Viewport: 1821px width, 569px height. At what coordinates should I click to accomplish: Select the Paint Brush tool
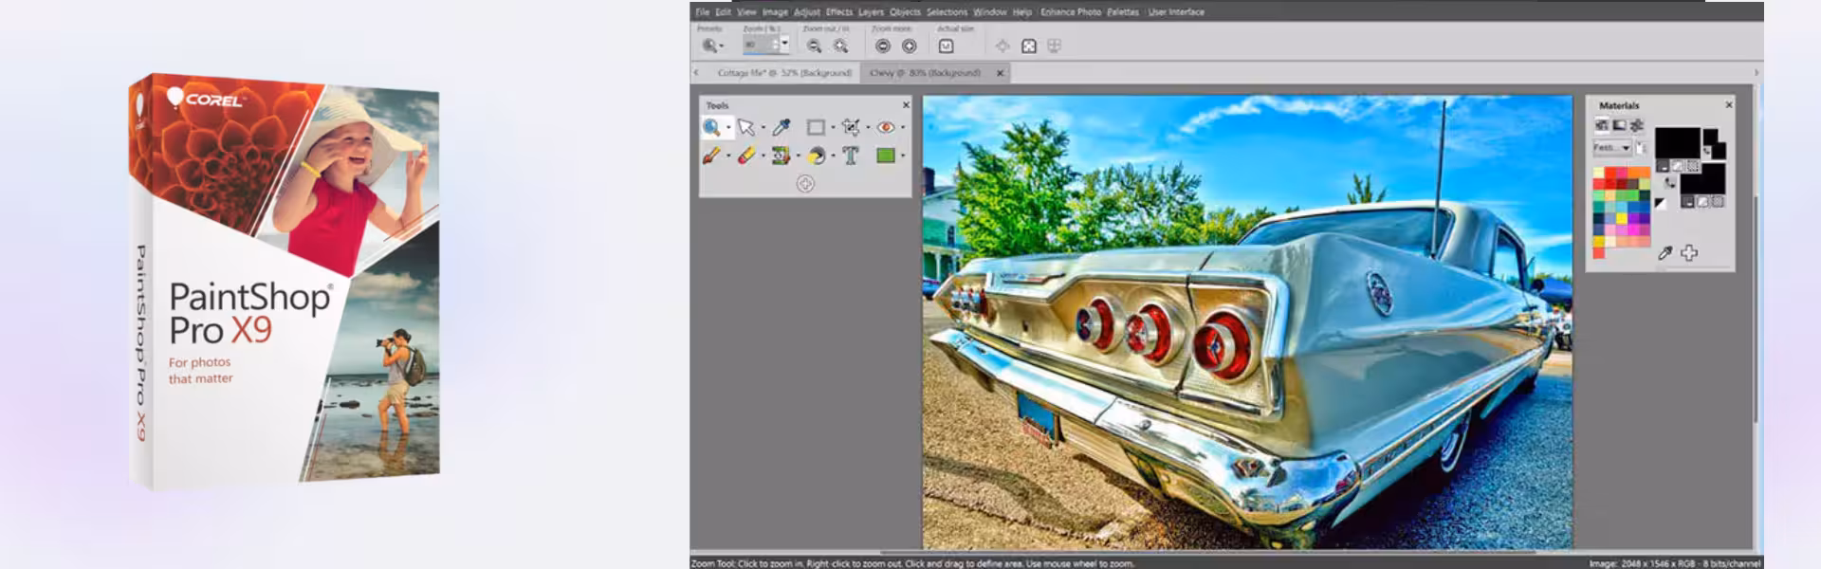tap(711, 156)
